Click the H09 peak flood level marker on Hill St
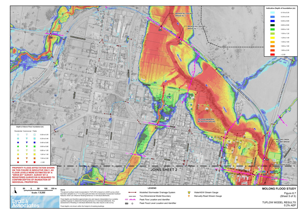This screenshot has height=214, width=303. pyautogui.click(x=157, y=126)
